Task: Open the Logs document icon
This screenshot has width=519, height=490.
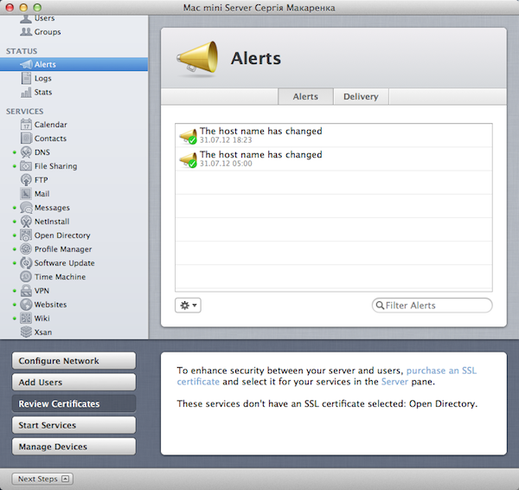Action: point(26,78)
